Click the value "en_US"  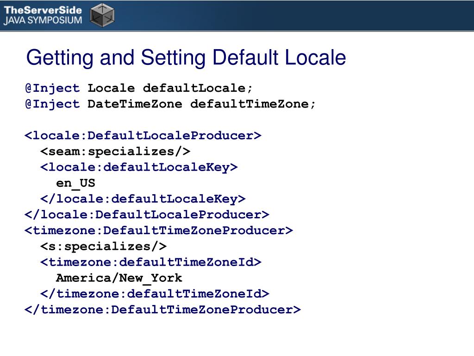[75, 183]
